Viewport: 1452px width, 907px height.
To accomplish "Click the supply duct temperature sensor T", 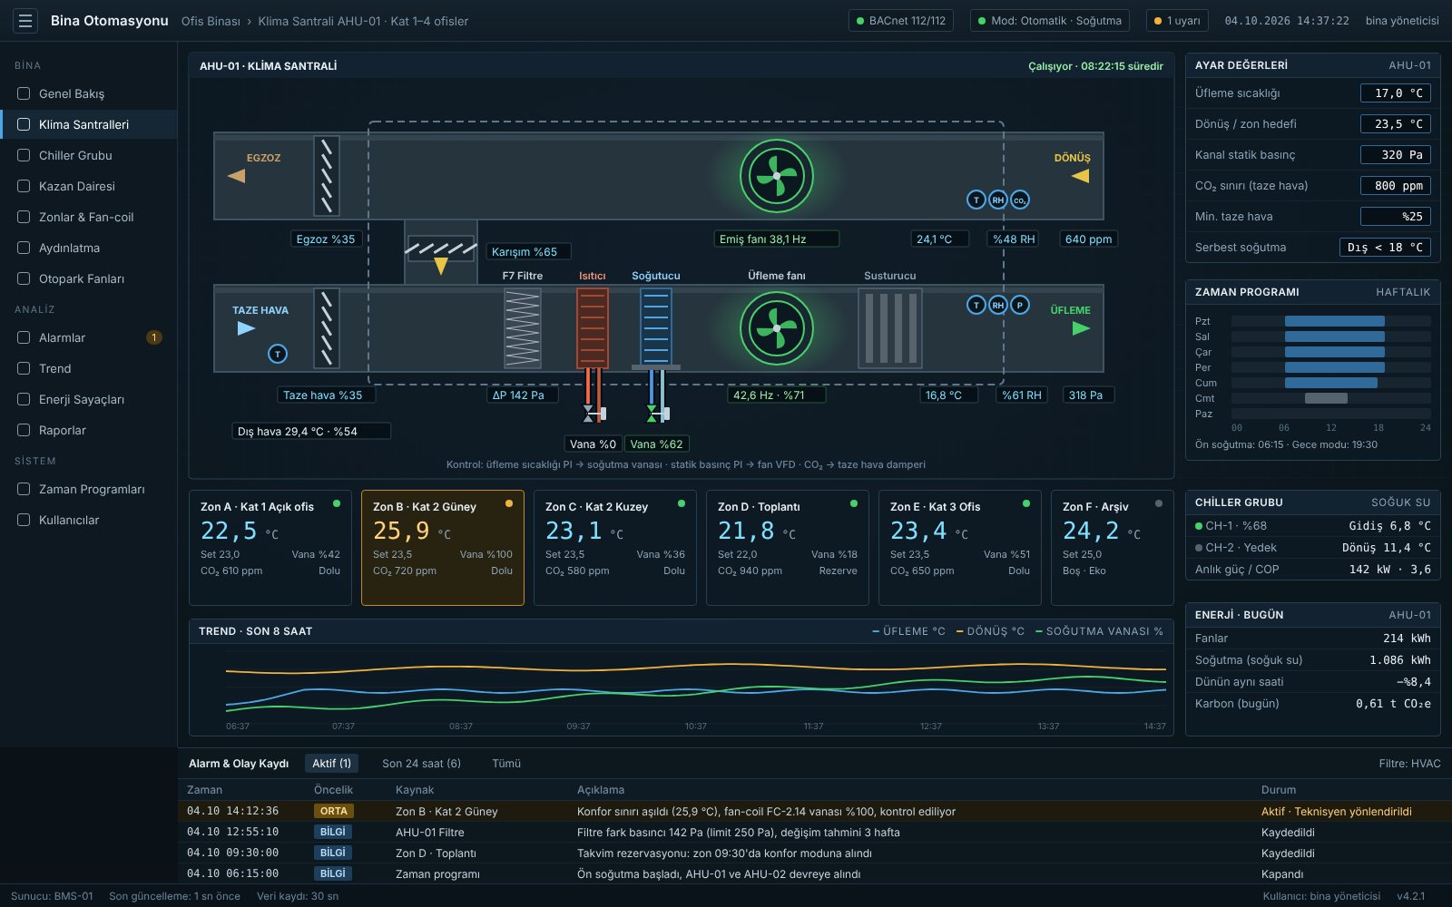I will click(x=976, y=305).
